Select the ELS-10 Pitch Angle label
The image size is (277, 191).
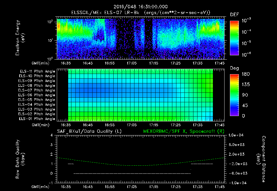click(37, 76)
